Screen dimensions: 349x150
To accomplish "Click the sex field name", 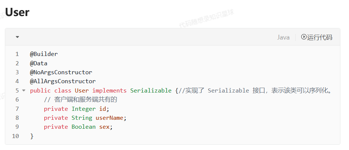I will click(x=104, y=126).
